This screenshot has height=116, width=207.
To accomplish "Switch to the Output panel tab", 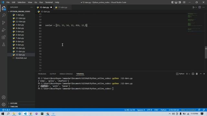I will click(x=53, y=74).
